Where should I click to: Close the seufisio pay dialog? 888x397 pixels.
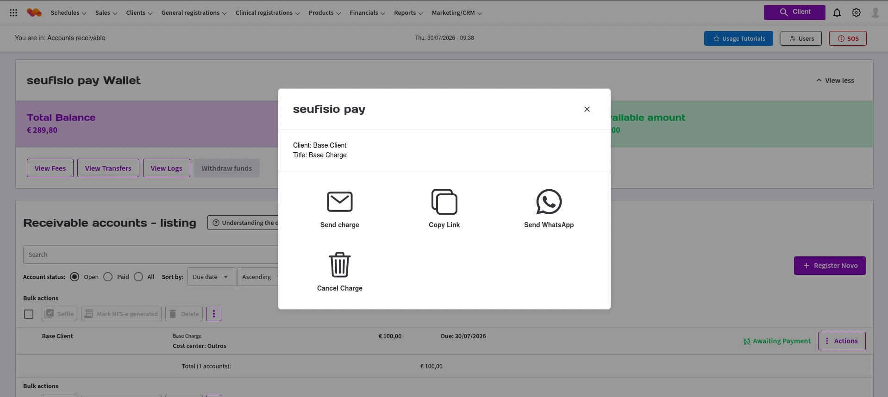587,109
